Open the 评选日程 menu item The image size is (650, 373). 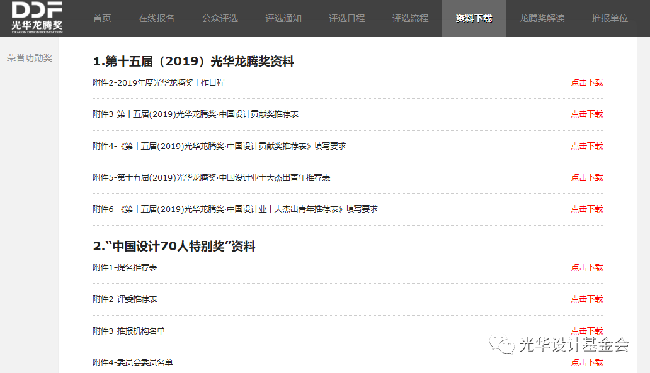pyautogui.click(x=346, y=18)
